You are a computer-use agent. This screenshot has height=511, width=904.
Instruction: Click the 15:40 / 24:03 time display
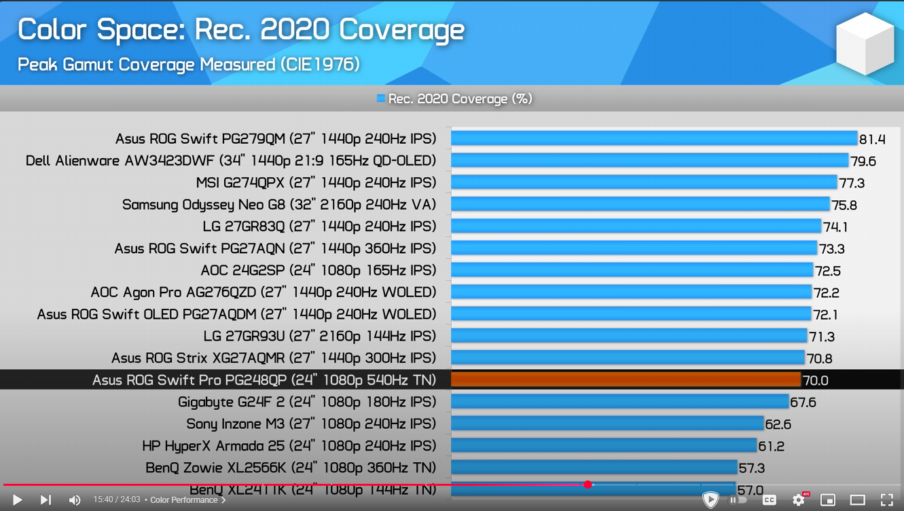click(x=117, y=500)
